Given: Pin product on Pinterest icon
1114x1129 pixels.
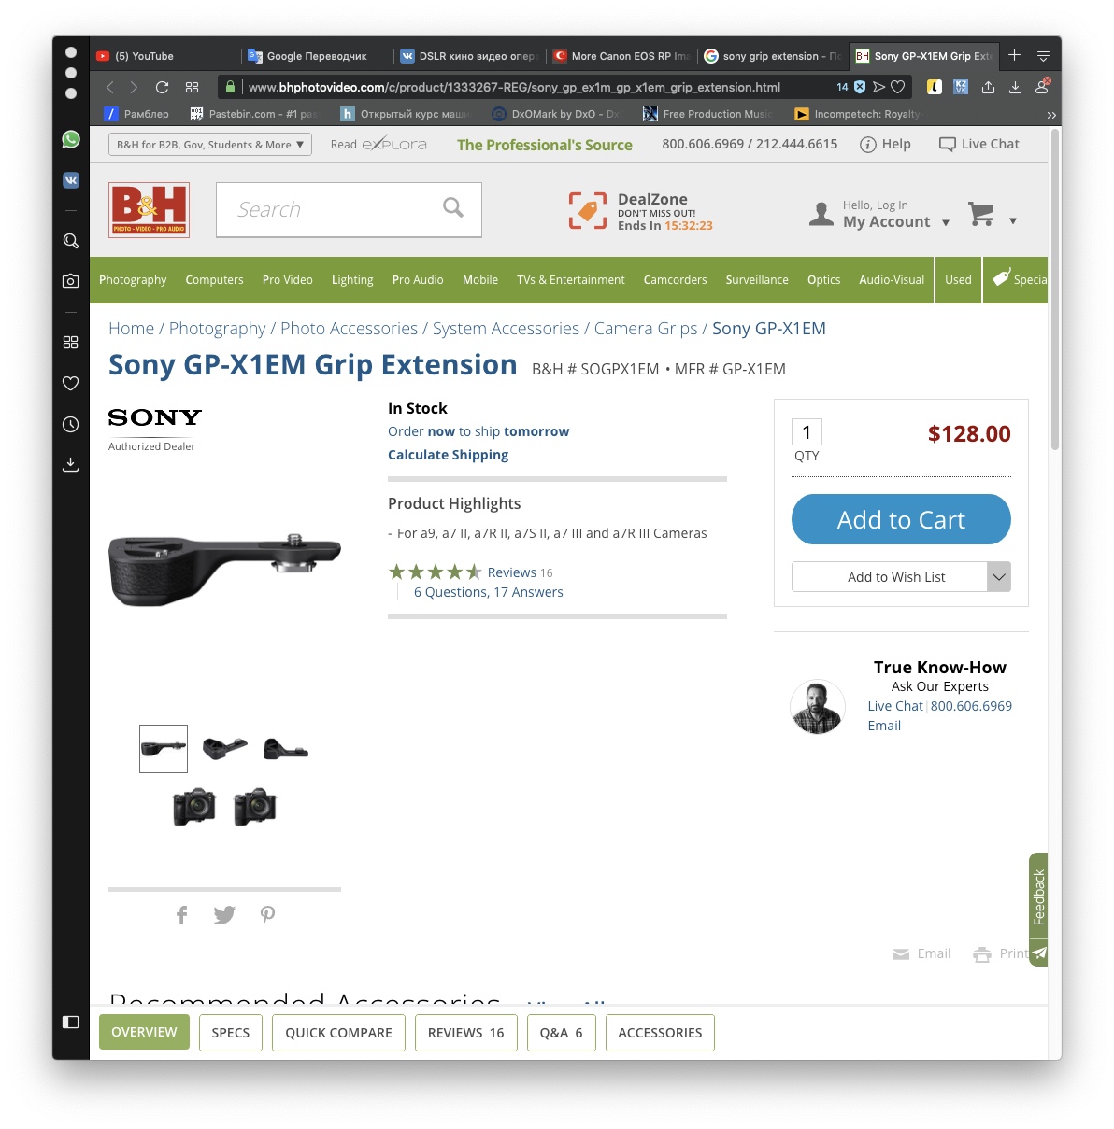Looking at the screenshot, I should point(268,915).
